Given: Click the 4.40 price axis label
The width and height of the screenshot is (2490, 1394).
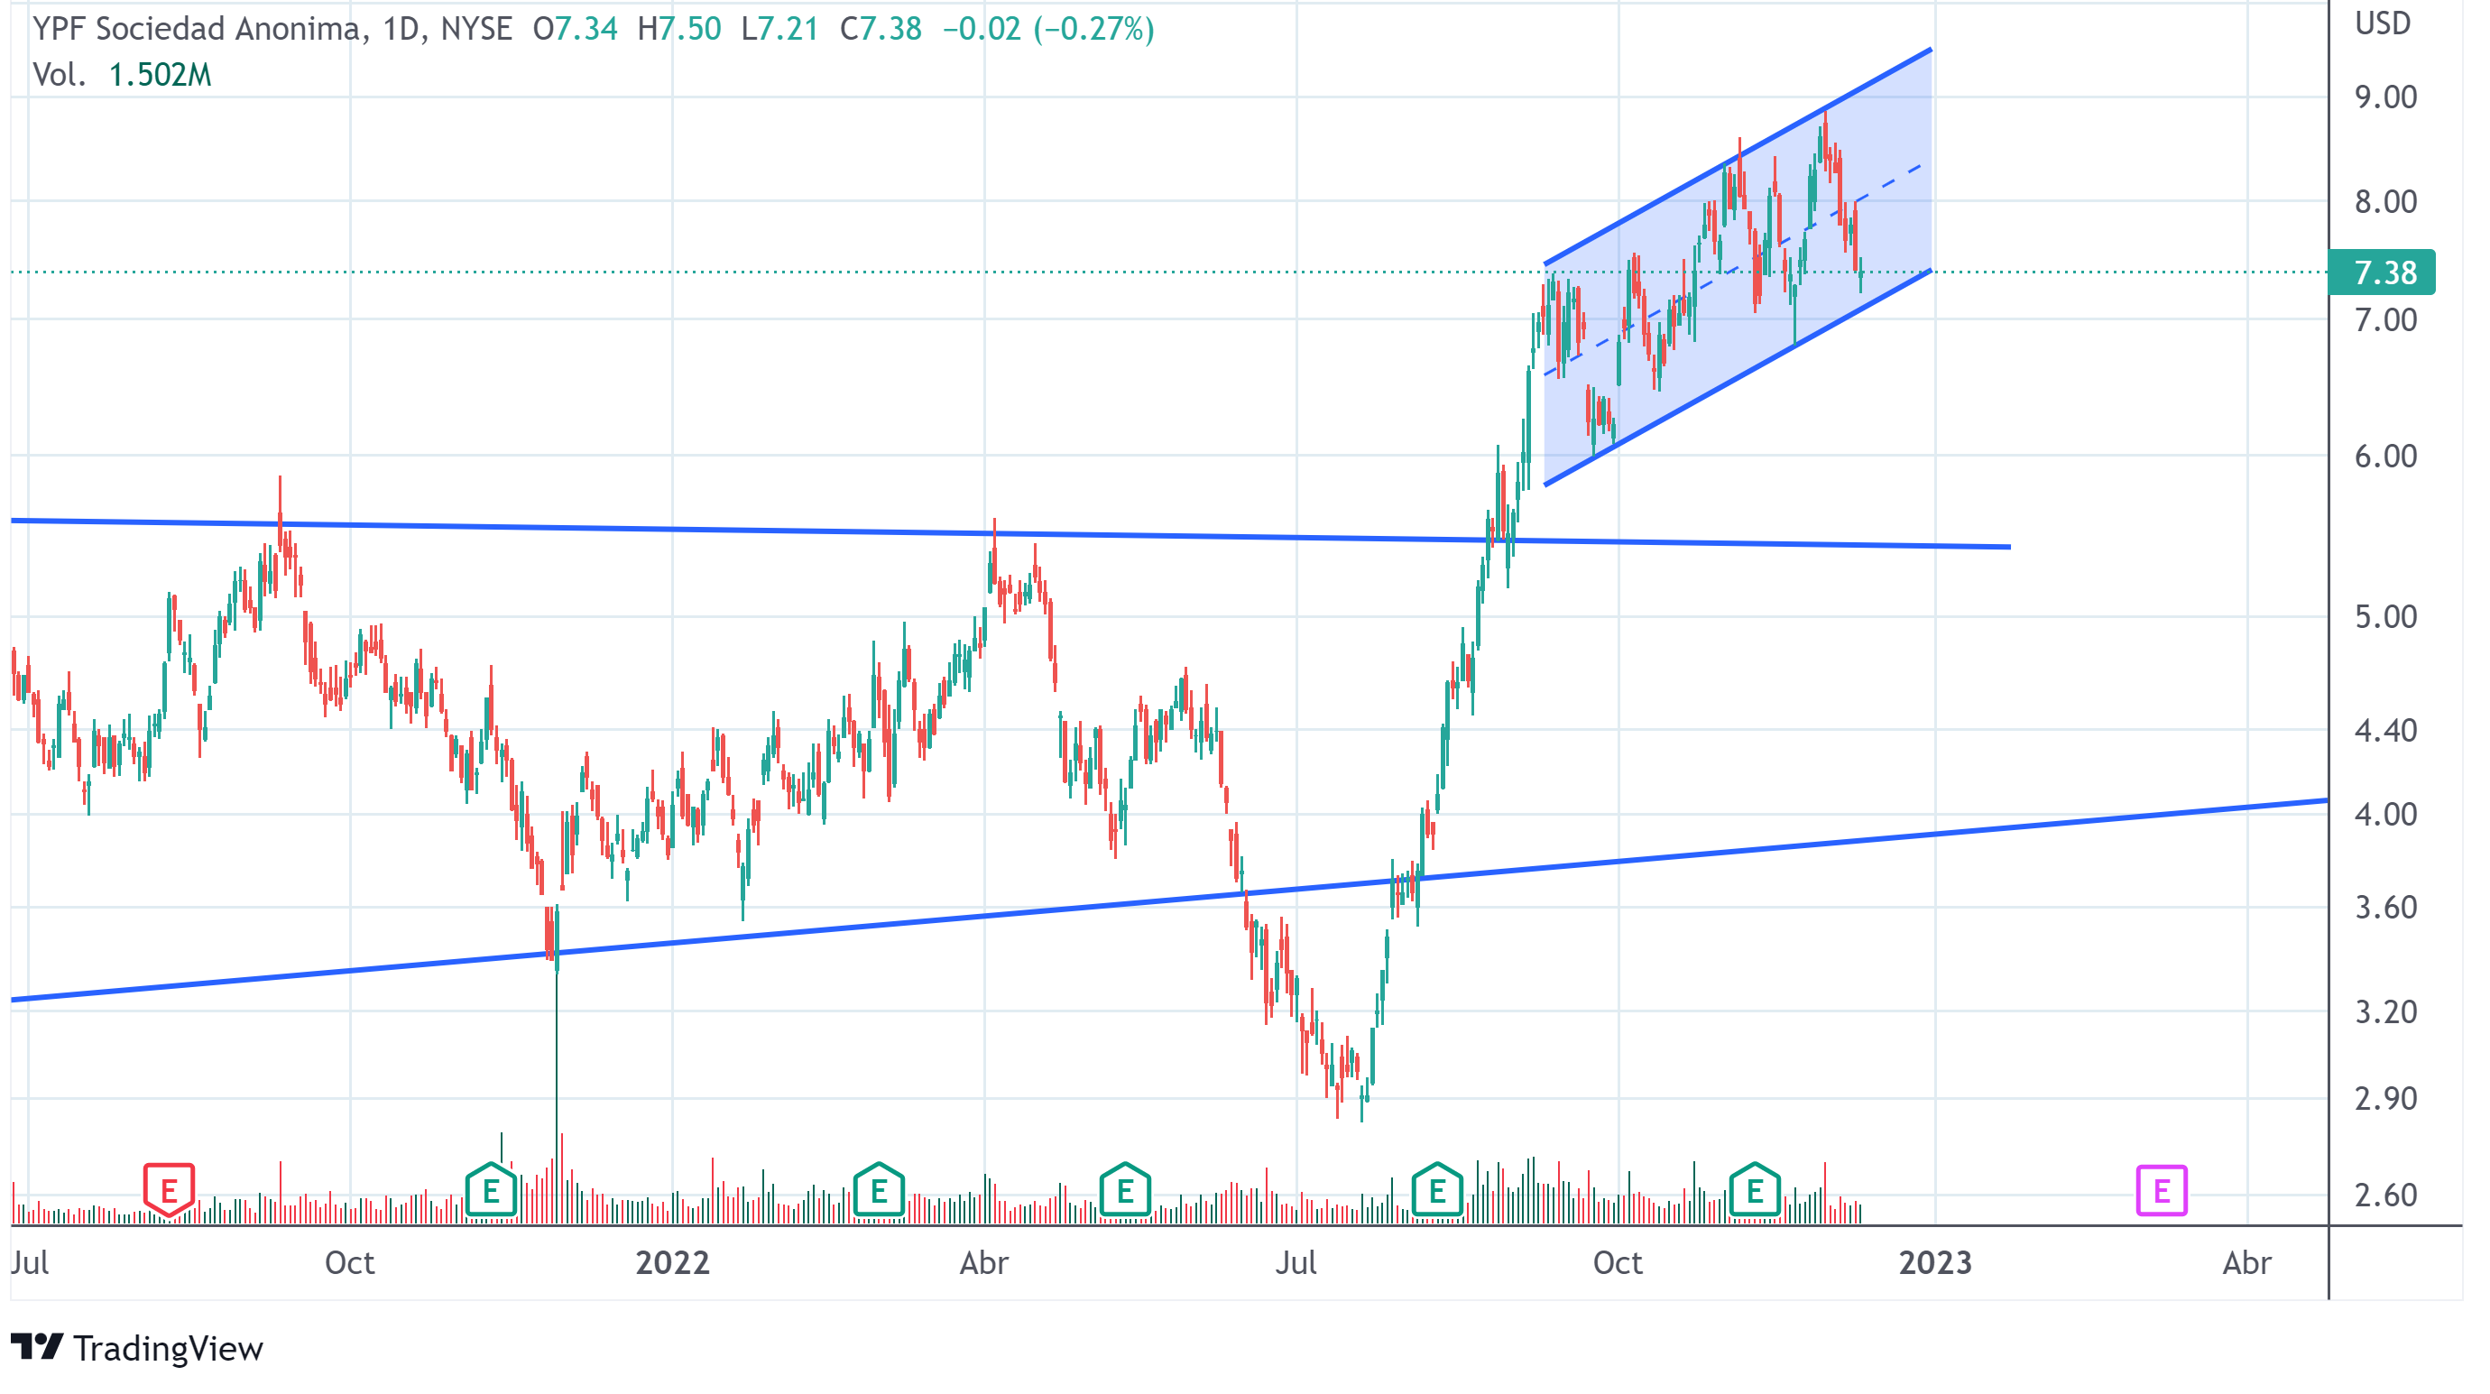Looking at the screenshot, I should pos(2385,730).
